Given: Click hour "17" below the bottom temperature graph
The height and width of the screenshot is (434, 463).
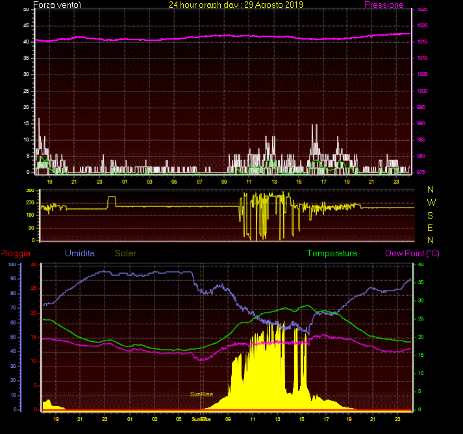Looking at the screenshot, I should pyautogui.click(x=326, y=419).
